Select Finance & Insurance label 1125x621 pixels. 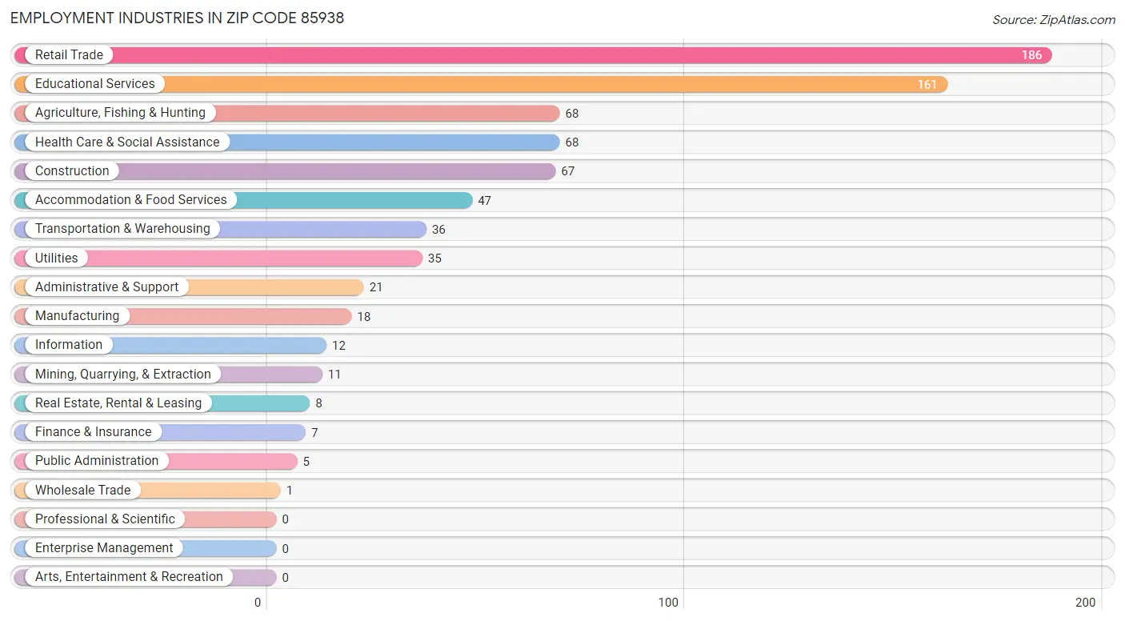(94, 432)
